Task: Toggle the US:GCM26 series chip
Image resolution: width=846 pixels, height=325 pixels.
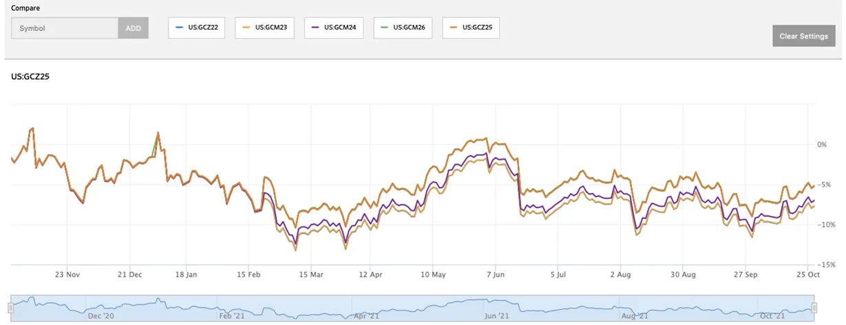Action: pos(403,28)
